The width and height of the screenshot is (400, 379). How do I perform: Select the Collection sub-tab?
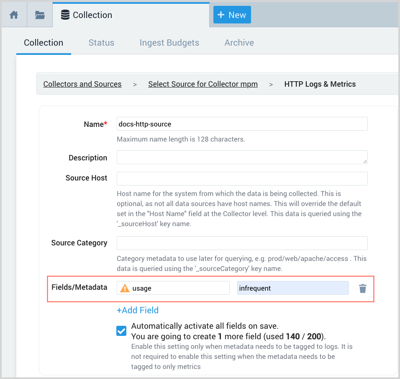coord(44,43)
